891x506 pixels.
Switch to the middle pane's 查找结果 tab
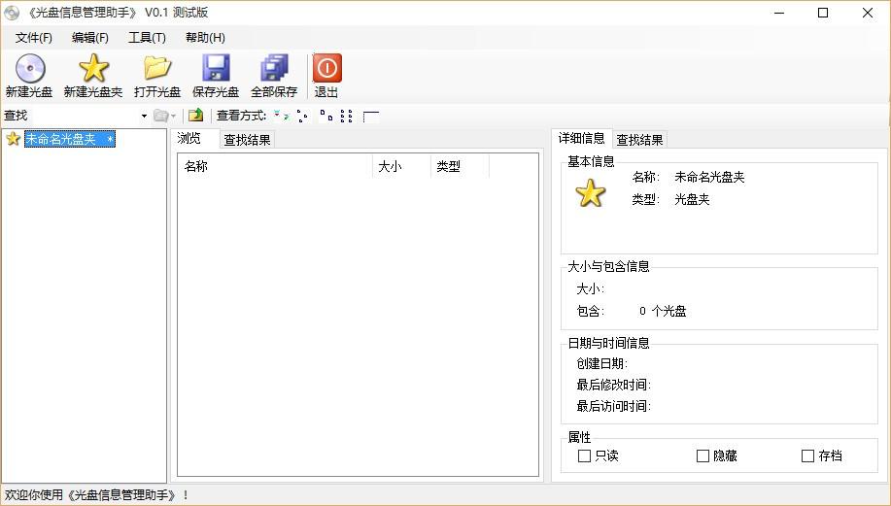coord(247,140)
